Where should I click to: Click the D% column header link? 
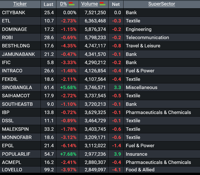pos(63,4)
